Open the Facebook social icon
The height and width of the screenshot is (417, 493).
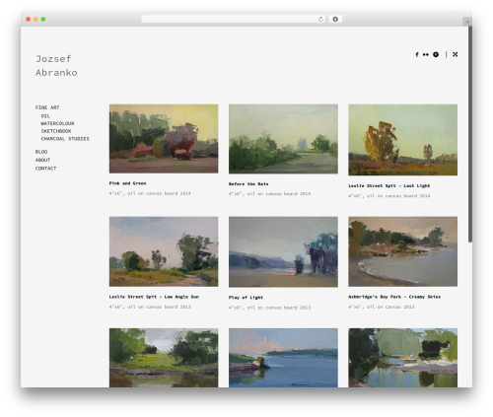click(417, 54)
